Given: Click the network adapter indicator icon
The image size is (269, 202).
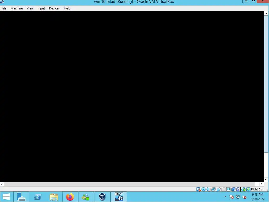Looking at the screenshot, I should click(x=213, y=189).
